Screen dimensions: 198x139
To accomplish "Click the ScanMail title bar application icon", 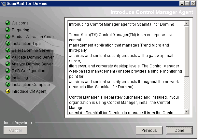I will click(x=4, y=4).
